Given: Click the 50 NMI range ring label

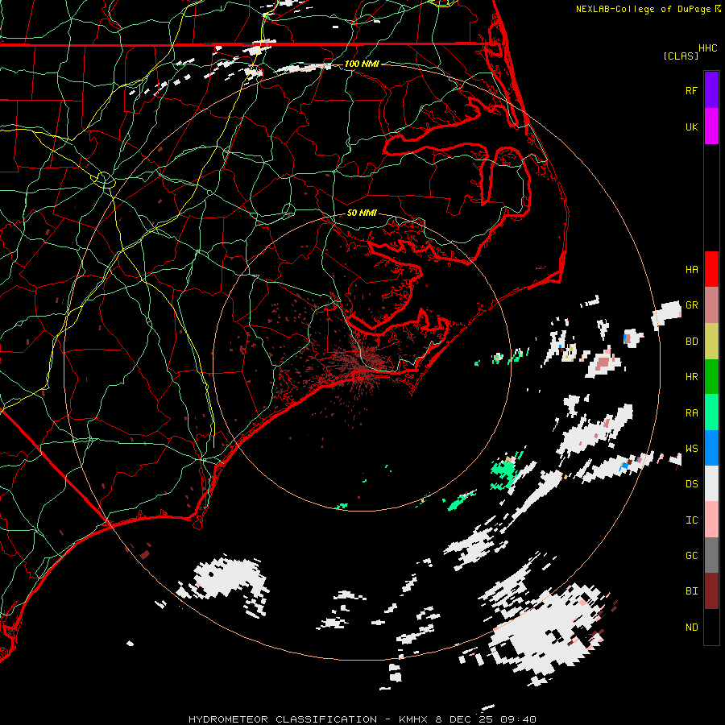Looking at the screenshot, I should [x=362, y=213].
